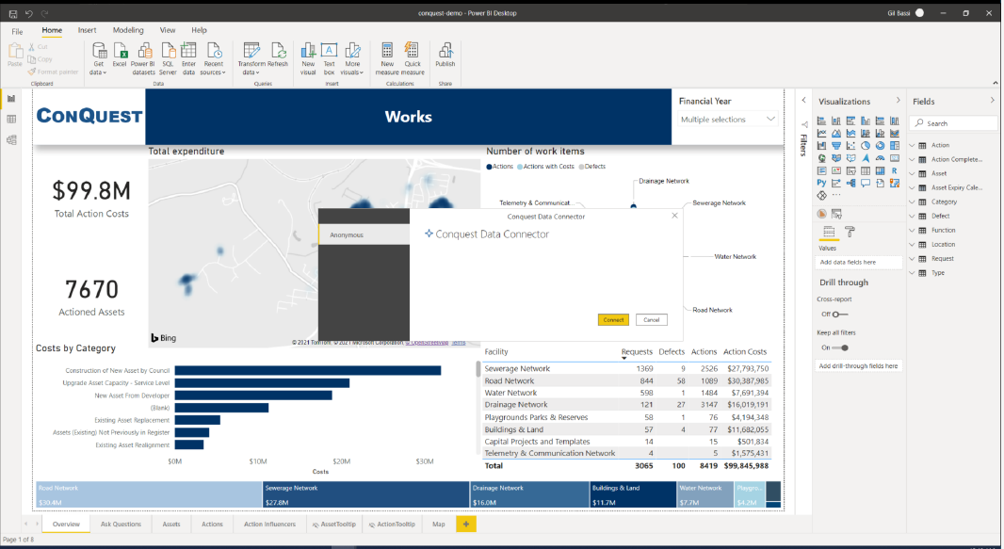Click Cancel in Conquest Data Connector dialog

tap(651, 319)
